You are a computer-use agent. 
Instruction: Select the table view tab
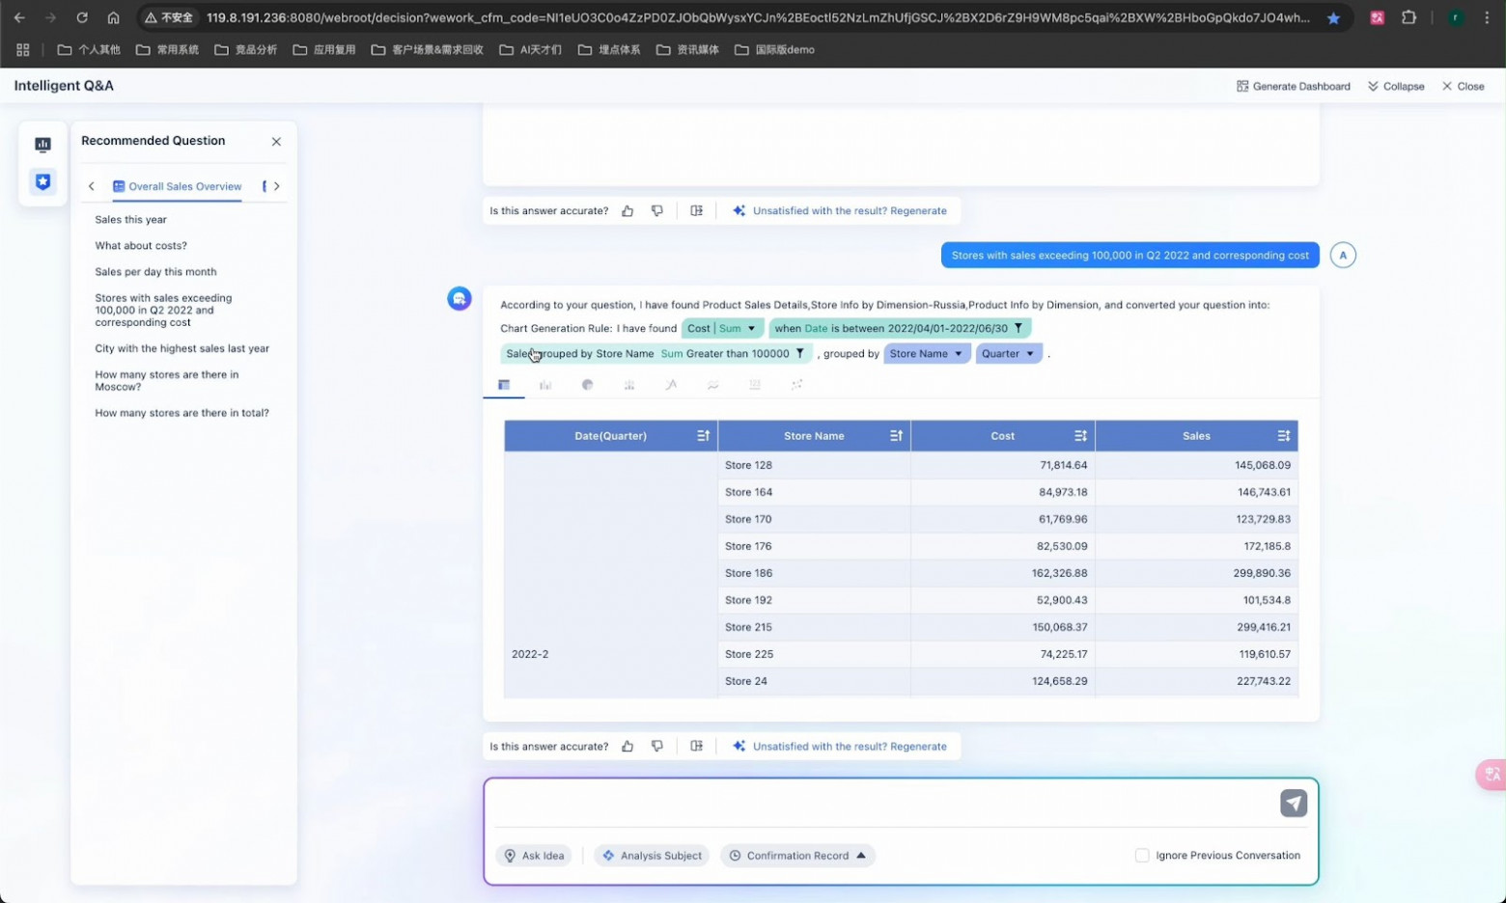pyautogui.click(x=504, y=385)
